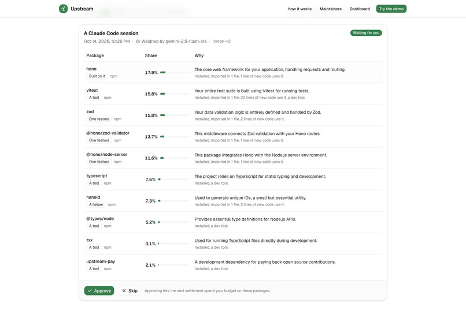
Task: Click the 11.6% share value
Action: (151, 158)
